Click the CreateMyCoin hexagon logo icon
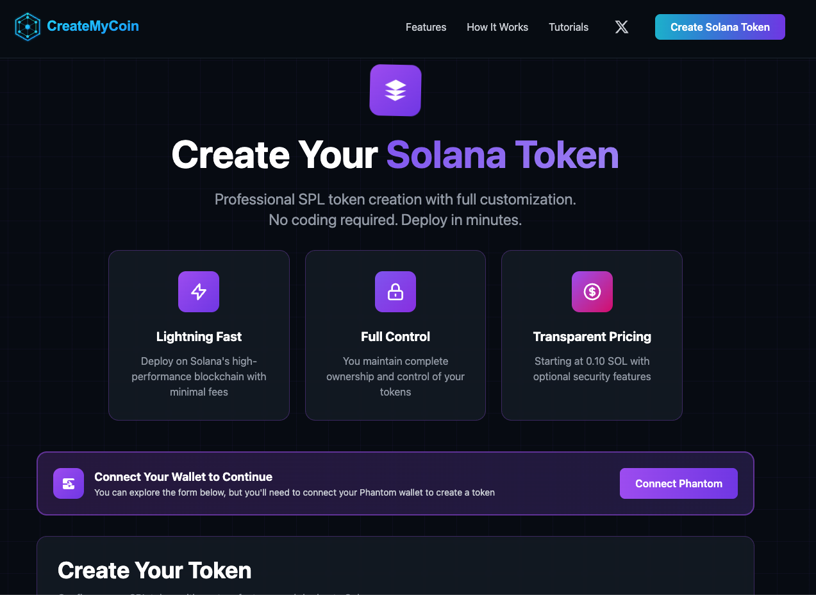Viewport: 816px width, 595px height. click(27, 26)
